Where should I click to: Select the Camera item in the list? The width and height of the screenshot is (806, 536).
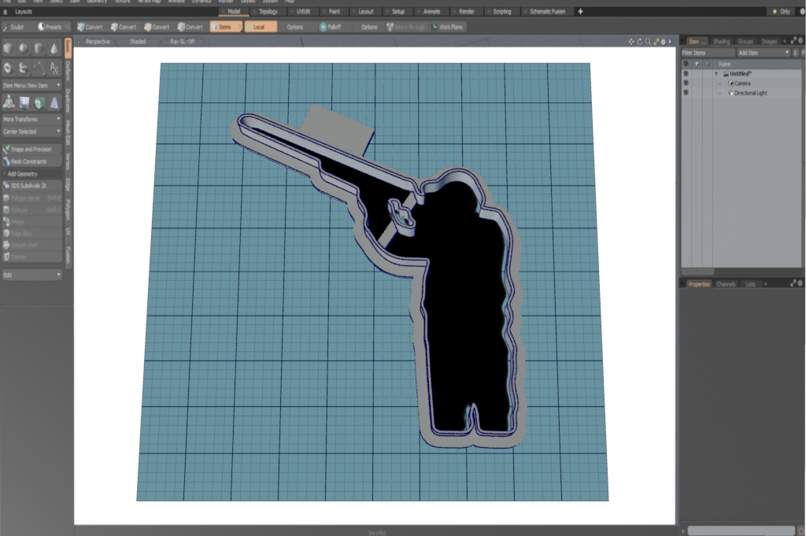(741, 83)
